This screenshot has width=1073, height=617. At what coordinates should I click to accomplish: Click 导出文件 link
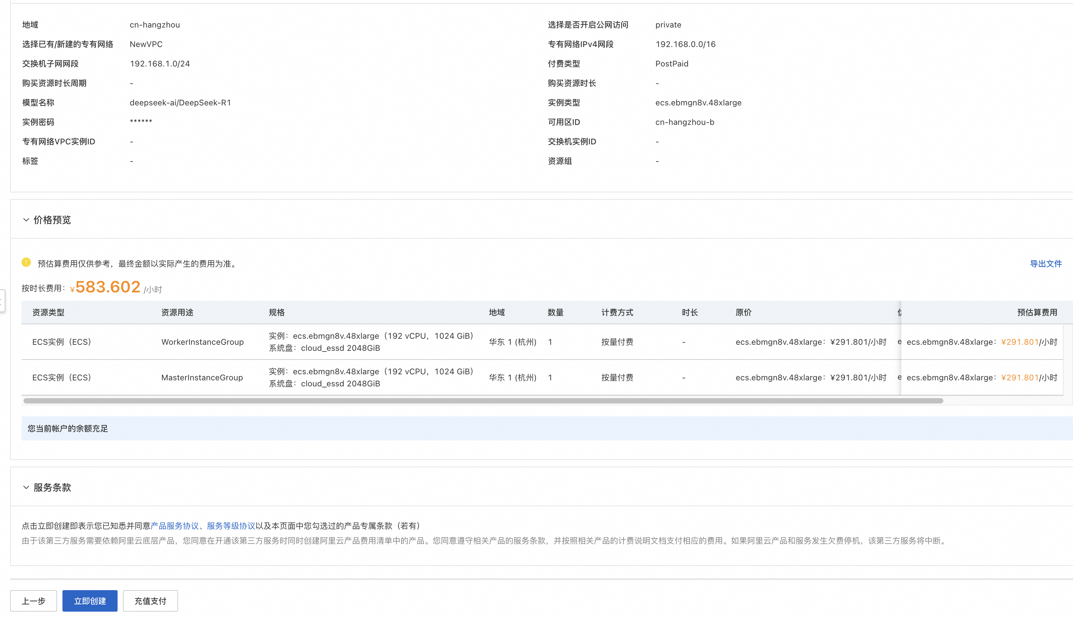click(1045, 264)
